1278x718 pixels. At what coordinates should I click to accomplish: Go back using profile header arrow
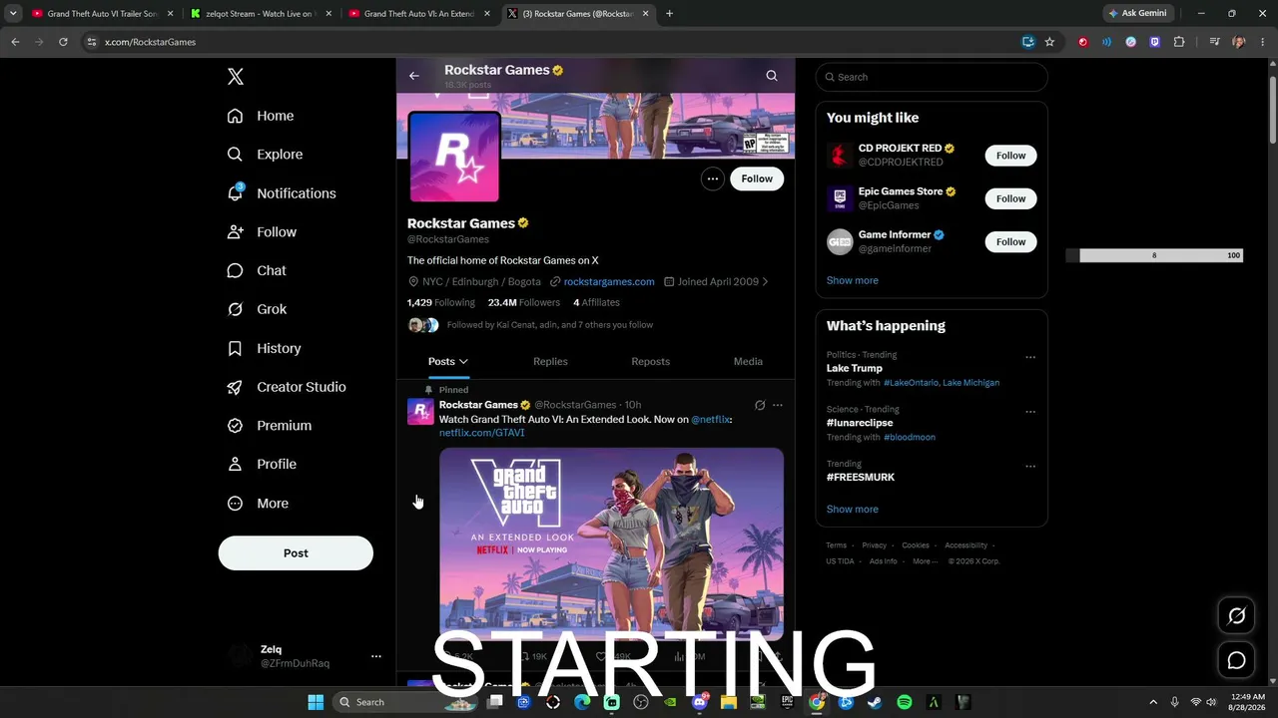[414, 76]
